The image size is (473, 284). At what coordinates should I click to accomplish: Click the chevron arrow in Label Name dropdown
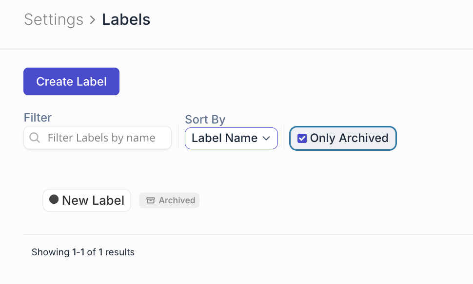click(266, 138)
